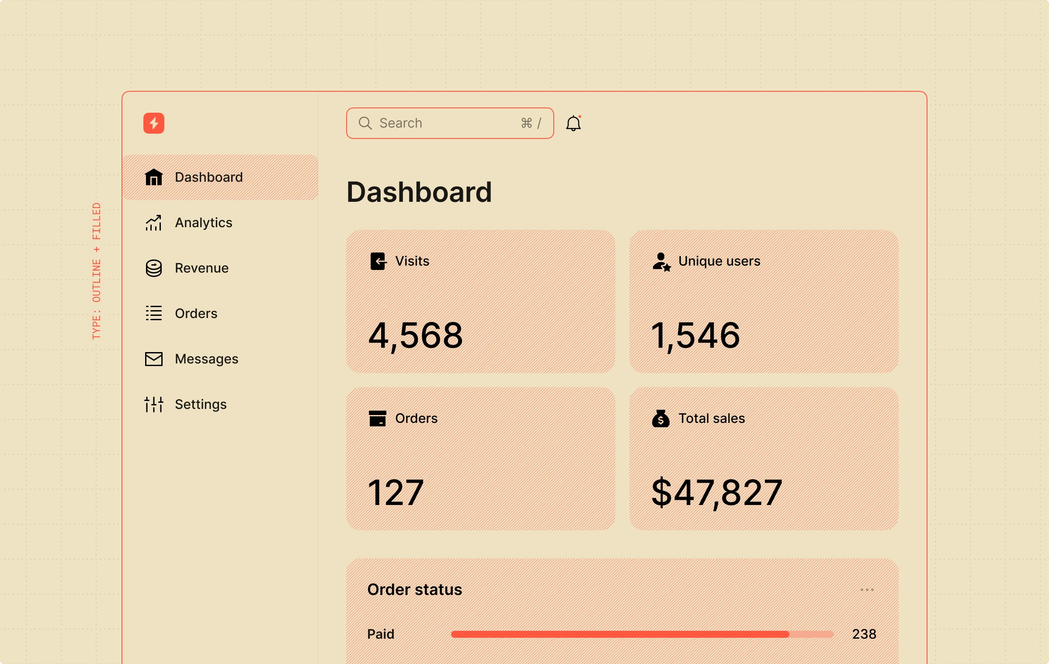Click the Revenue coins icon
The image size is (1049, 664).
point(154,268)
